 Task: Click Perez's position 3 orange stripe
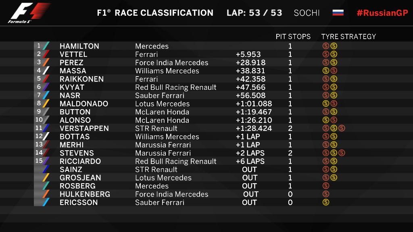pyautogui.click(x=46, y=62)
